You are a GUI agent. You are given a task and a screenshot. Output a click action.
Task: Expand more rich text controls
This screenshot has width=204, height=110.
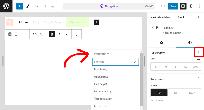pyautogui.click(x=67, y=34)
